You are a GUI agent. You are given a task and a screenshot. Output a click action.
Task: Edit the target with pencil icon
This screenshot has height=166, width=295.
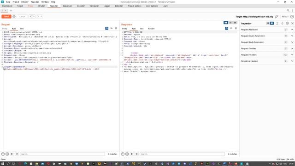click(x=277, y=17)
